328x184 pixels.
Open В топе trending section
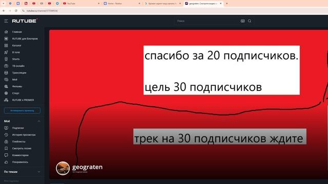[16, 52]
